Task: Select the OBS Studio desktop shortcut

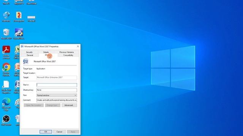Action: click(x=6, y=121)
